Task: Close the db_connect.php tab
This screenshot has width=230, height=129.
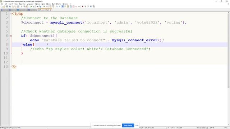Action: (51, 10)
